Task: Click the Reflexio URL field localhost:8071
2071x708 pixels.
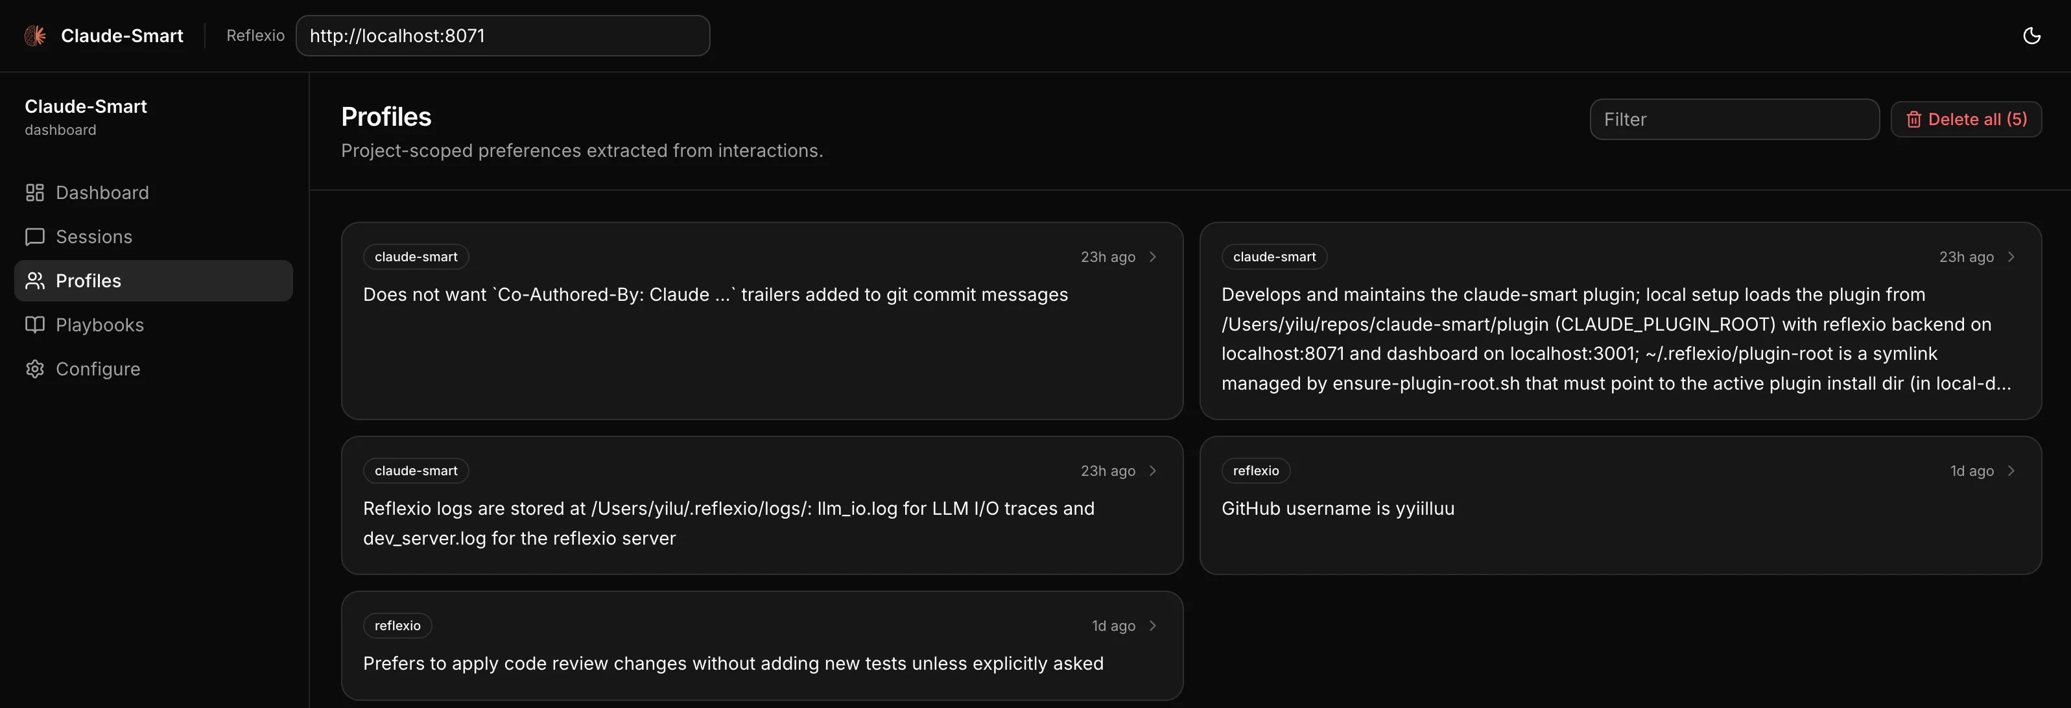Action: (503, 36)
